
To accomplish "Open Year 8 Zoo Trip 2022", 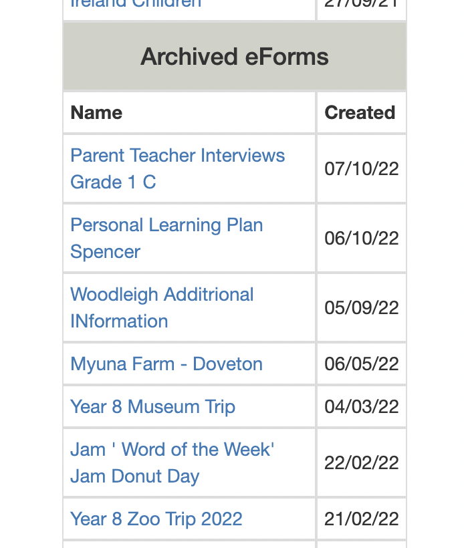I will point(156,519).
